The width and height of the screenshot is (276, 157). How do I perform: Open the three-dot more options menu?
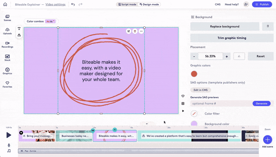point(141,31)
